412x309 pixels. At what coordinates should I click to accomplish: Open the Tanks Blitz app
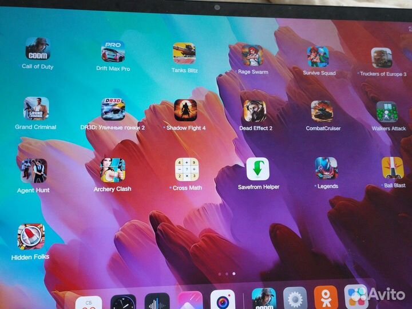tap(184, 53)
